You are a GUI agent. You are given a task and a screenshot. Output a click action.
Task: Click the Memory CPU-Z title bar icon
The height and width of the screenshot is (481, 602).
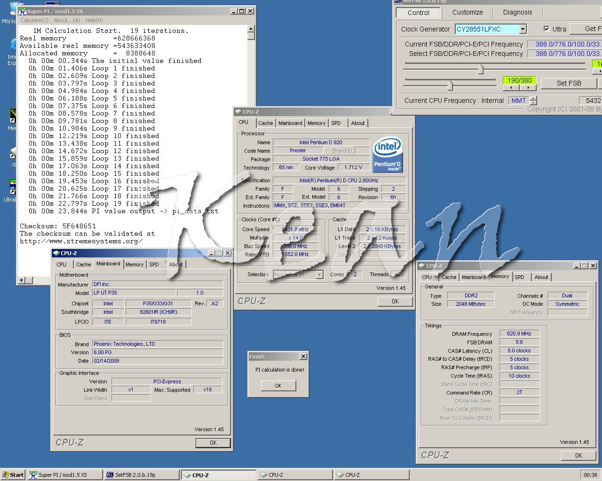click(421, 266)
